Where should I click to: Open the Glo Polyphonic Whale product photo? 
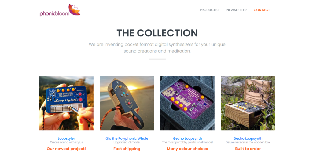(127, 103)
